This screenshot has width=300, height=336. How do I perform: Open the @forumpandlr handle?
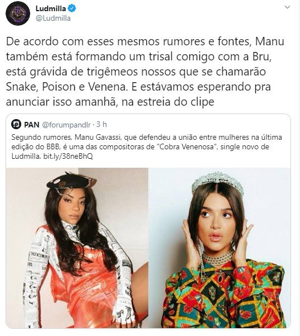[66, 125]
